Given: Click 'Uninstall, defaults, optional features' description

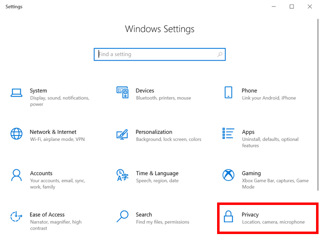Looking at the screenshot, I should coord(270,142).
